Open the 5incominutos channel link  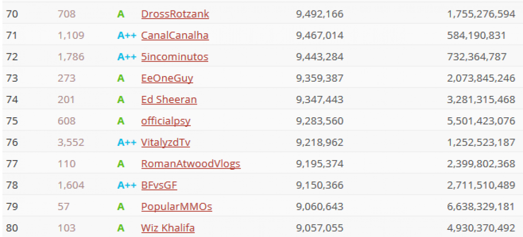175,57
